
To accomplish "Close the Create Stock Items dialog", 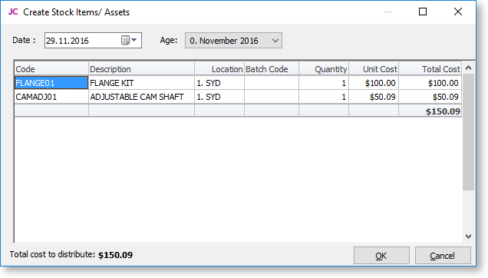I will pyautogui.click(x=458, y=12).
